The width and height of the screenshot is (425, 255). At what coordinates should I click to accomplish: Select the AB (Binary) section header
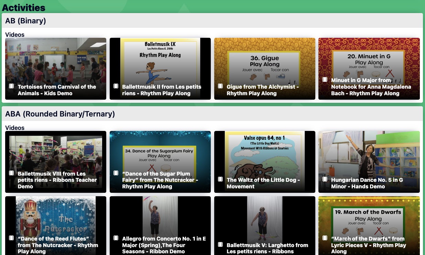[25, 21]
